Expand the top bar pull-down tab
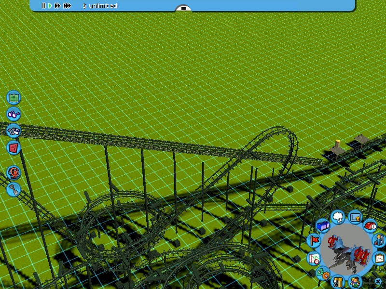This screenshot has height=289, width=386. [183, 8]
